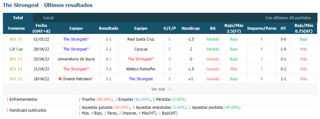Click Universitario de Sucre team name
Screen dimensions: 320x119
(76, 59)
